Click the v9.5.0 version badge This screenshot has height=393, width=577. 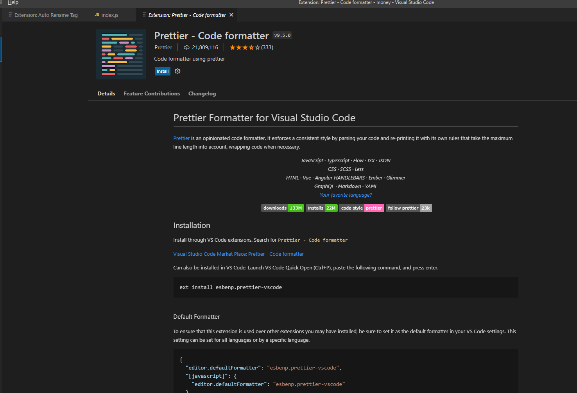(x=282, y=35)
